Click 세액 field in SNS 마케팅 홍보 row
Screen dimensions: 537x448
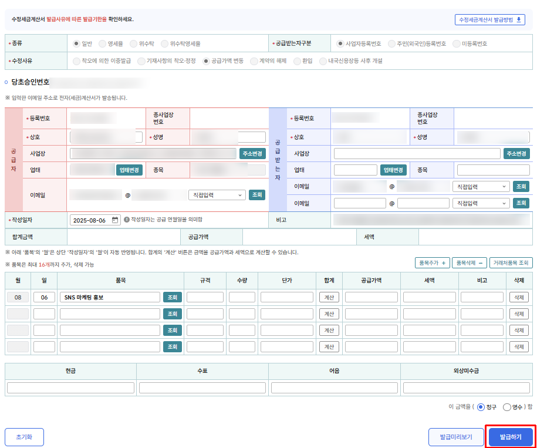(430, 297)
